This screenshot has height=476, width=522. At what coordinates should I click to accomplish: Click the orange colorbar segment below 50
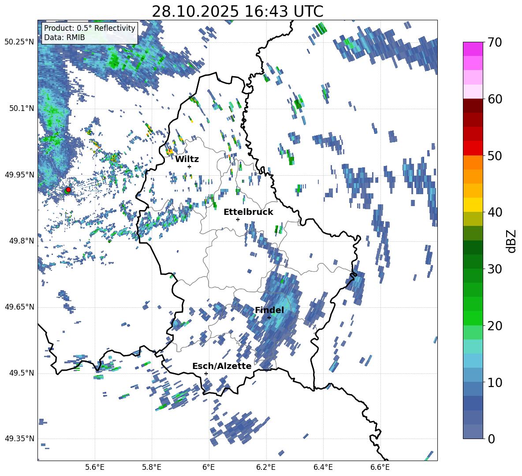point(473,162)
